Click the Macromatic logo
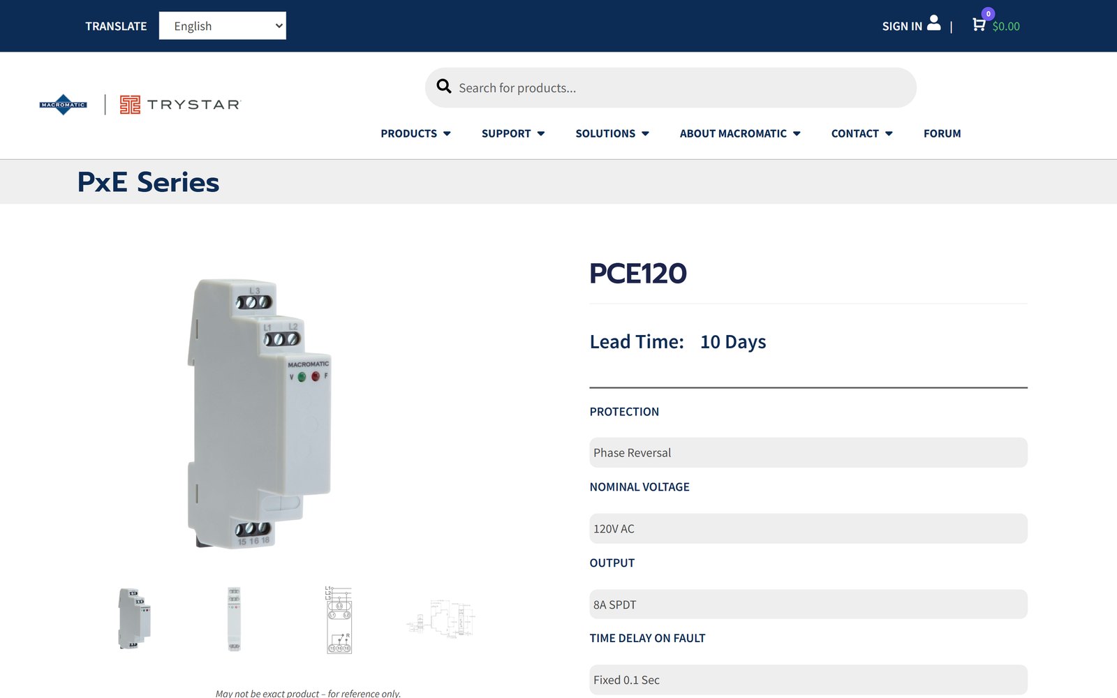Image resolution: width=1117 pixels, height=698 pixels. (x=64, y=105)
